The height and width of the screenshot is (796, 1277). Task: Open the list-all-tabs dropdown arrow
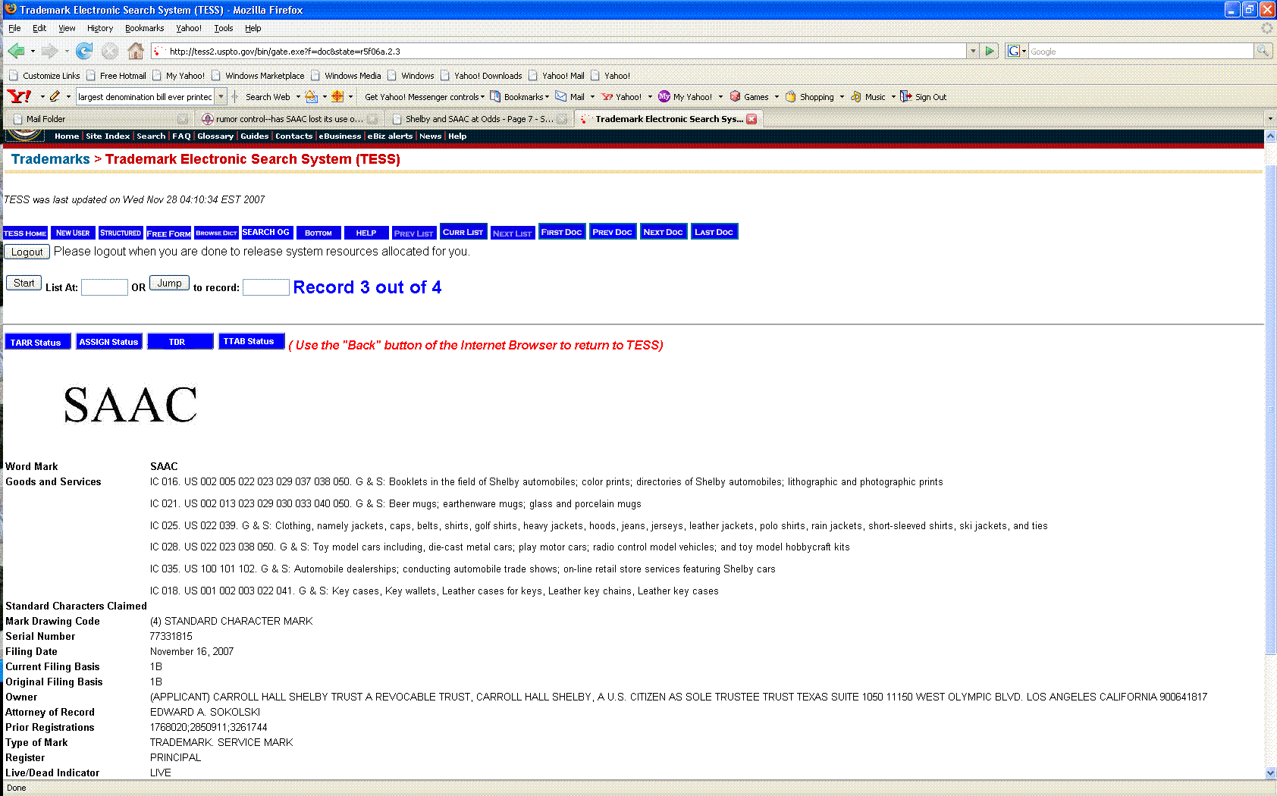coord(1270,118)
